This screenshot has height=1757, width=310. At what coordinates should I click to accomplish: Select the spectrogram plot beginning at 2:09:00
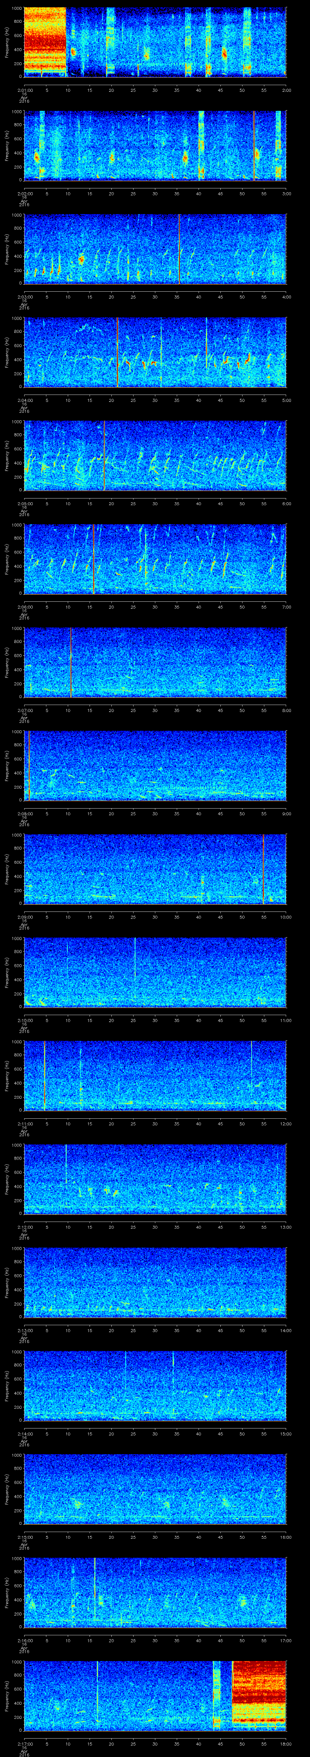coord(155,868)
